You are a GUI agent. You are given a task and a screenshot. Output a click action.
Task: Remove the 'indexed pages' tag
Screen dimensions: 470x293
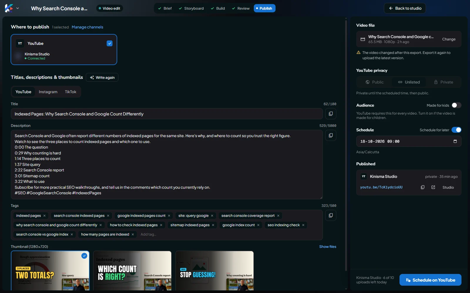44,216
